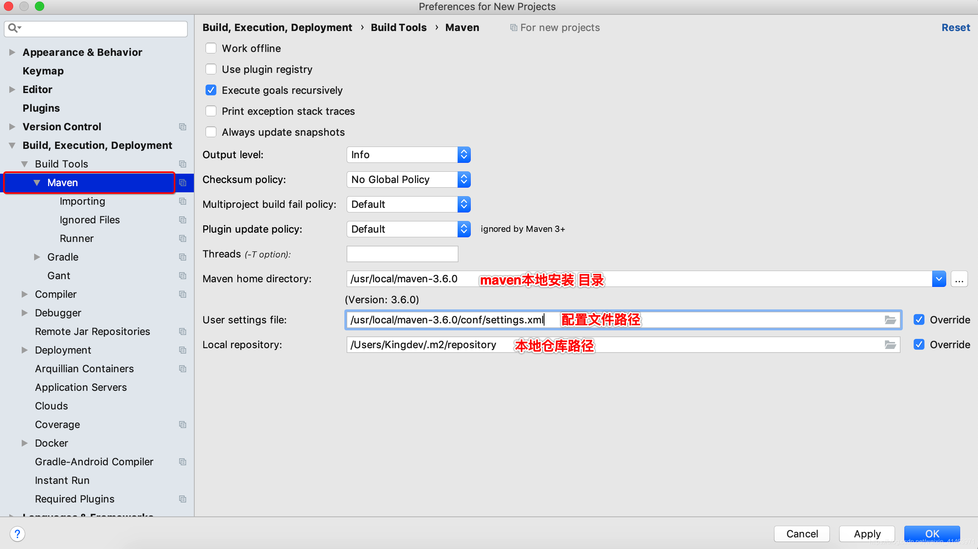Viewport: 978px width, 549px height.
Task: Enable Use plugin registry checkbox
Action: click(x=211, y=69)
